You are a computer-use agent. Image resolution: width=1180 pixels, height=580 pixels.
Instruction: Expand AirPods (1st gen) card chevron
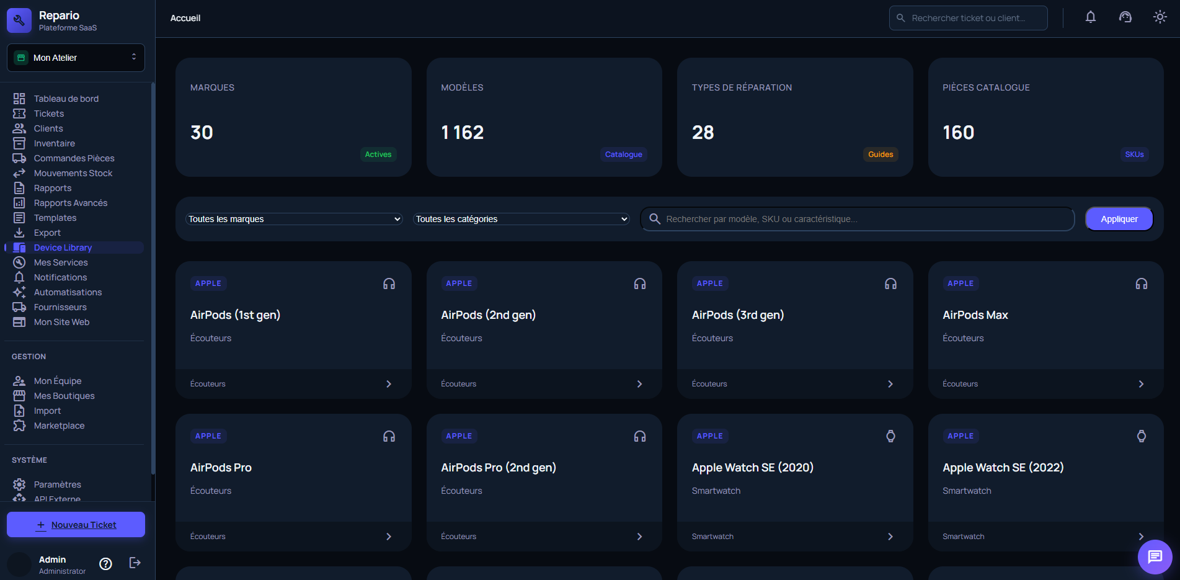(389, 384)
